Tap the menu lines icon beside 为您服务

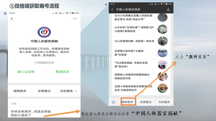pos(76,91)
